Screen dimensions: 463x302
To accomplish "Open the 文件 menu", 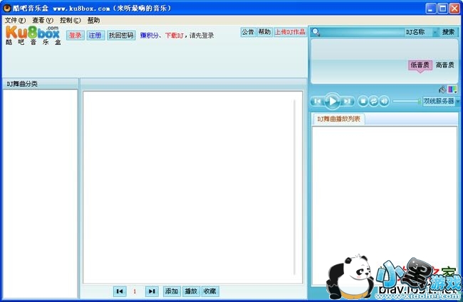I will (x=15, y=21).
